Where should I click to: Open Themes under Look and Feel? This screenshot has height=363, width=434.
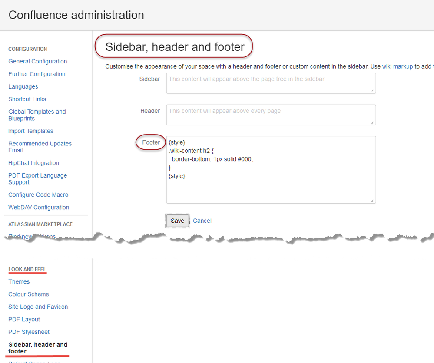[x=19, y=282]
